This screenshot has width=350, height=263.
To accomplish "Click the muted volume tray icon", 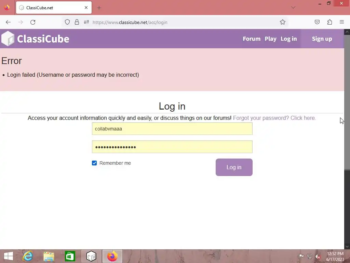I will [x=318, y=256].
